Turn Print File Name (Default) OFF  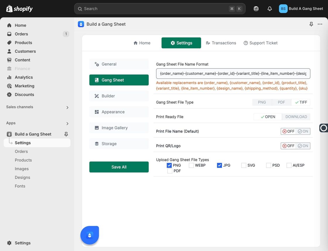pos(288,131)
